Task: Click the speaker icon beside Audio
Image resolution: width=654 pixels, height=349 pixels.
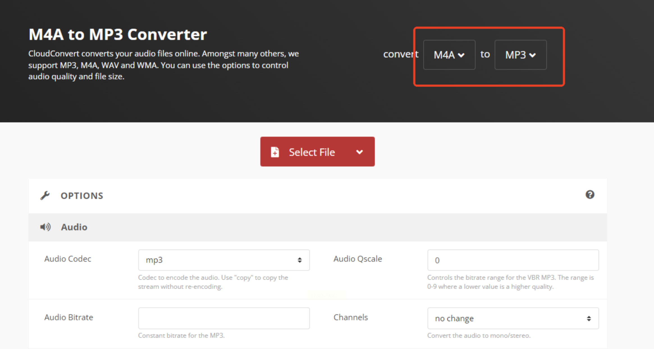Action: tap(45, 227)
